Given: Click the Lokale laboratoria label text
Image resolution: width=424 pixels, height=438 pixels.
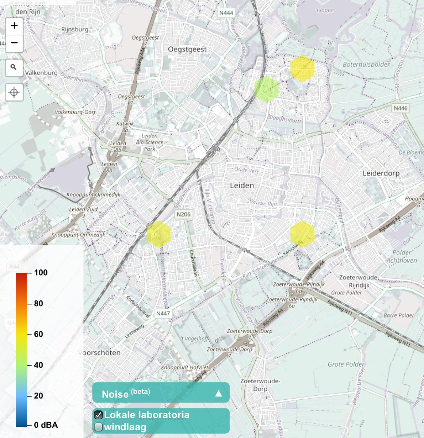Looking at the screenshot, I should tap(147, 415).
